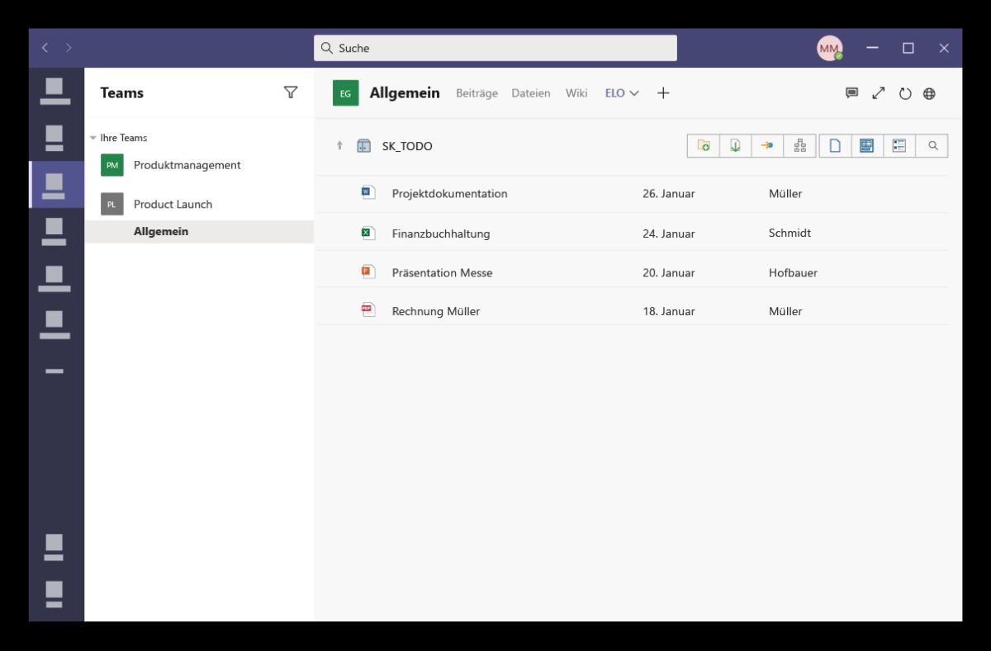Click the date 24. Januar
The width and height of the screenshot is (991, 651).
point(669,234)
